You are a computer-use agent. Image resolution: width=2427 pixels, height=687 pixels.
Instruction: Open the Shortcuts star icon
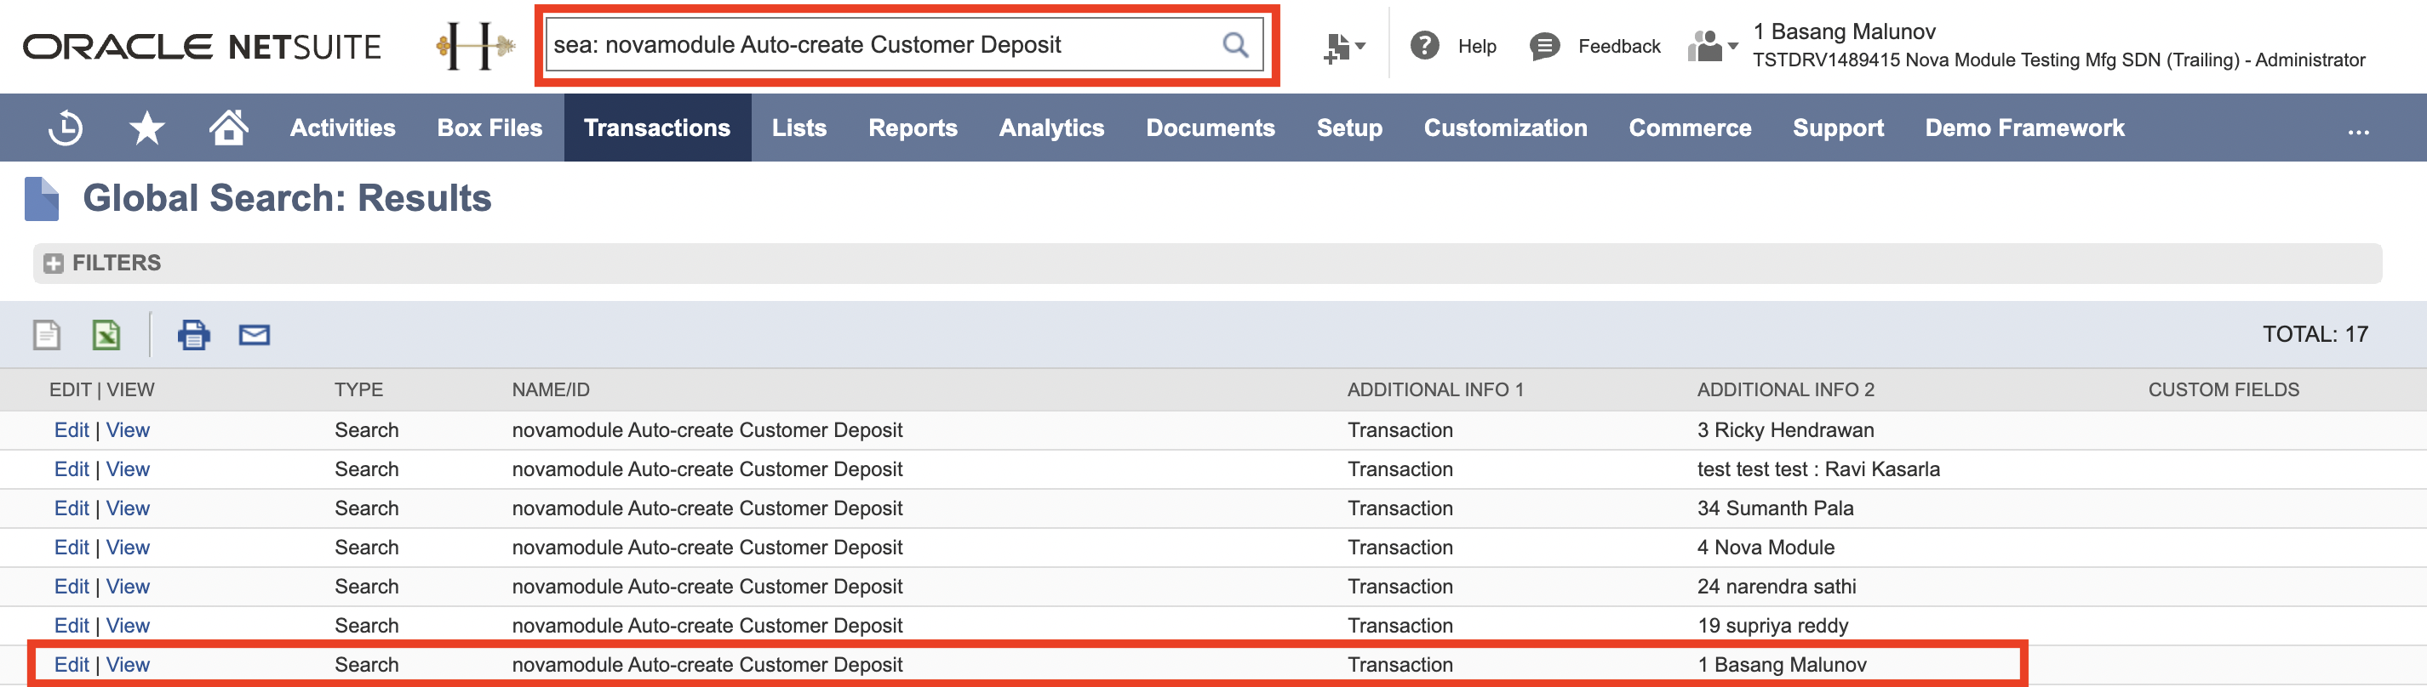pyautogui.click(x=147, y=128)
